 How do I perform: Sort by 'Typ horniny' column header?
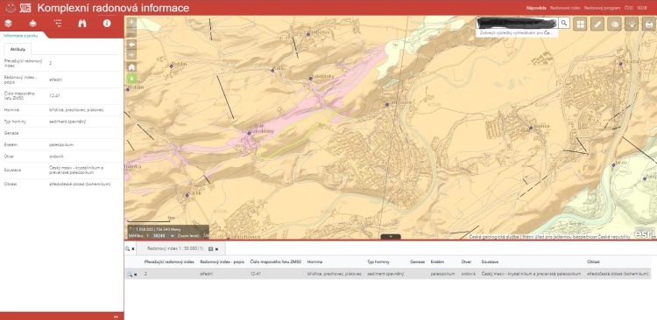pyautogui.click(x=378, y=261)
